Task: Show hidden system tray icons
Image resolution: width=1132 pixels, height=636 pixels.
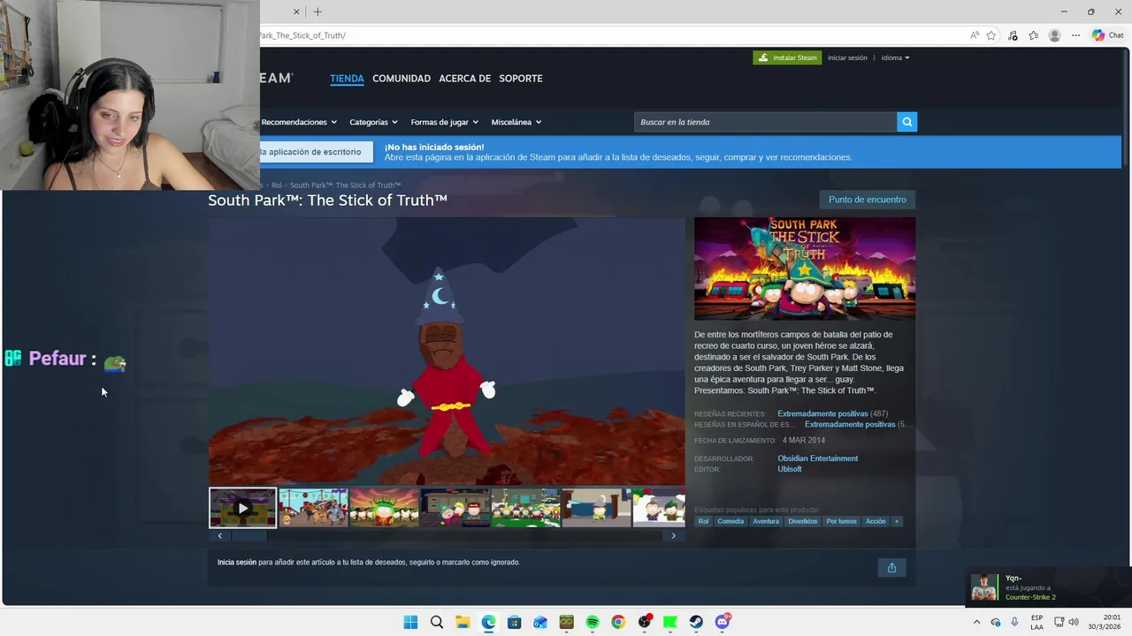Action: pos(976,622)
